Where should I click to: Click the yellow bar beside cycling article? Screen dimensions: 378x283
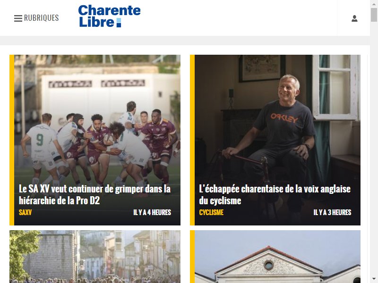(192, 140)
